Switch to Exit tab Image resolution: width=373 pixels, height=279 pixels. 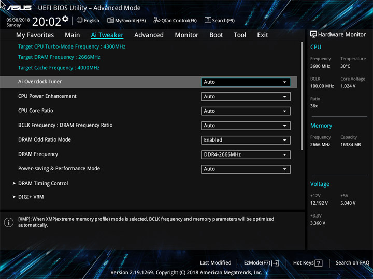click(x=263, y=35)
